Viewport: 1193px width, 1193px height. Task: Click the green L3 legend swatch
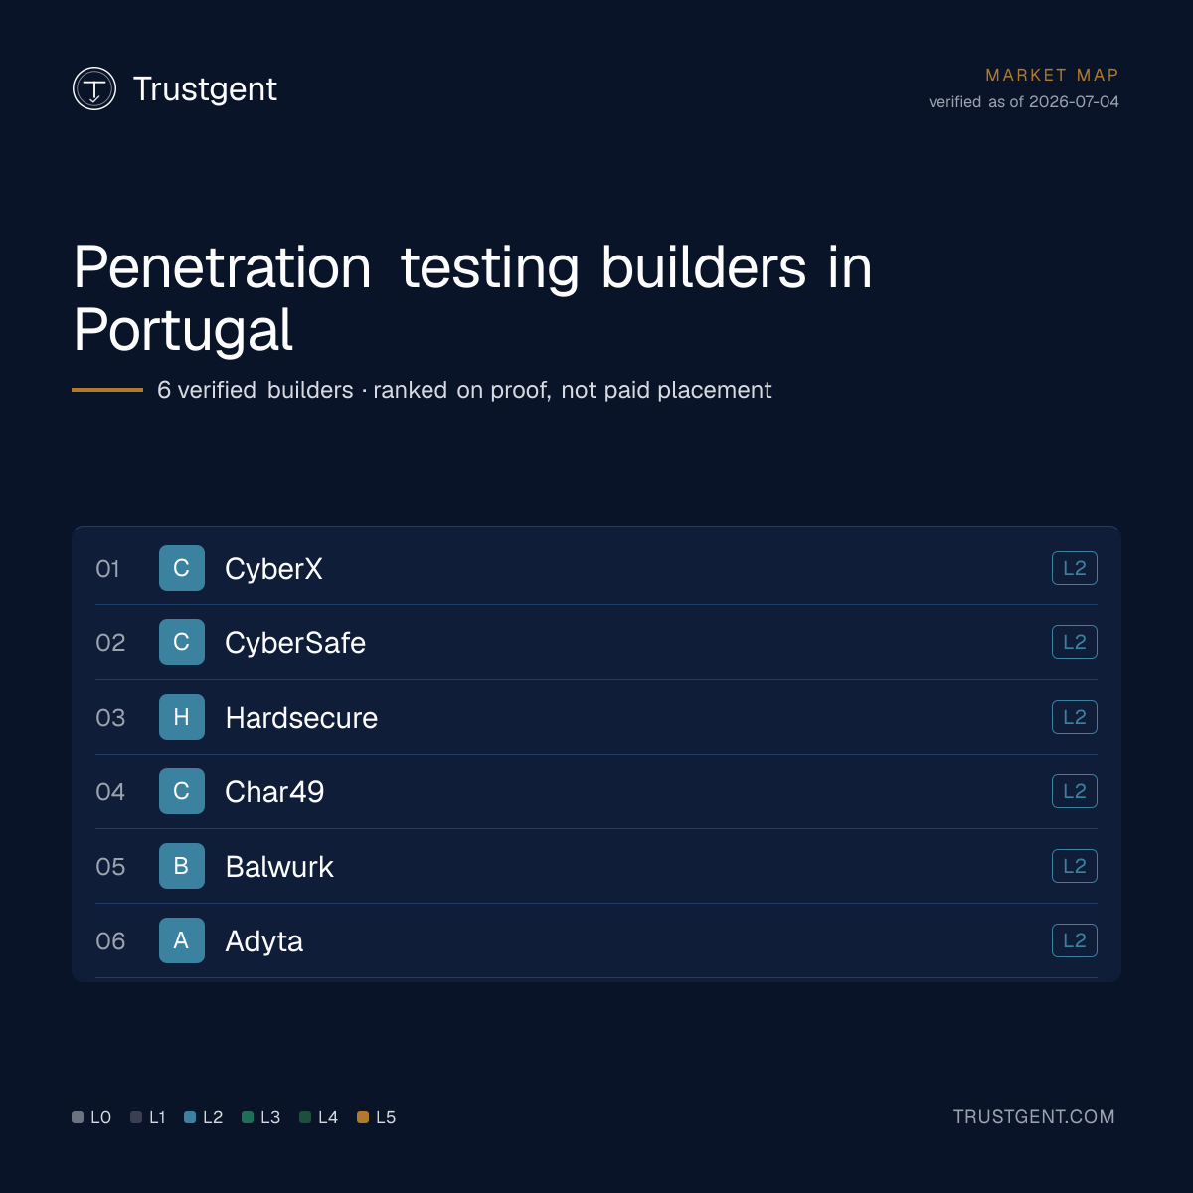248,1117
